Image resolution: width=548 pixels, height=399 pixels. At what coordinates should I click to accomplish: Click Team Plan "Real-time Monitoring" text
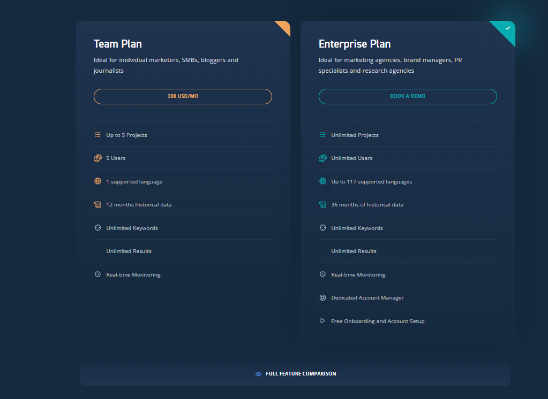pos(133,275)
